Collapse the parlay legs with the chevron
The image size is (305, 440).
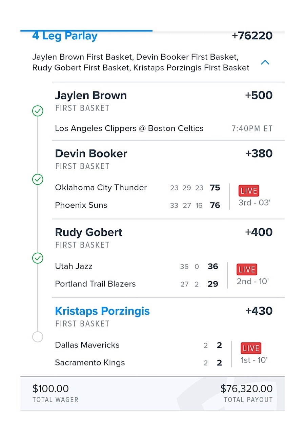tap(265, 62)
